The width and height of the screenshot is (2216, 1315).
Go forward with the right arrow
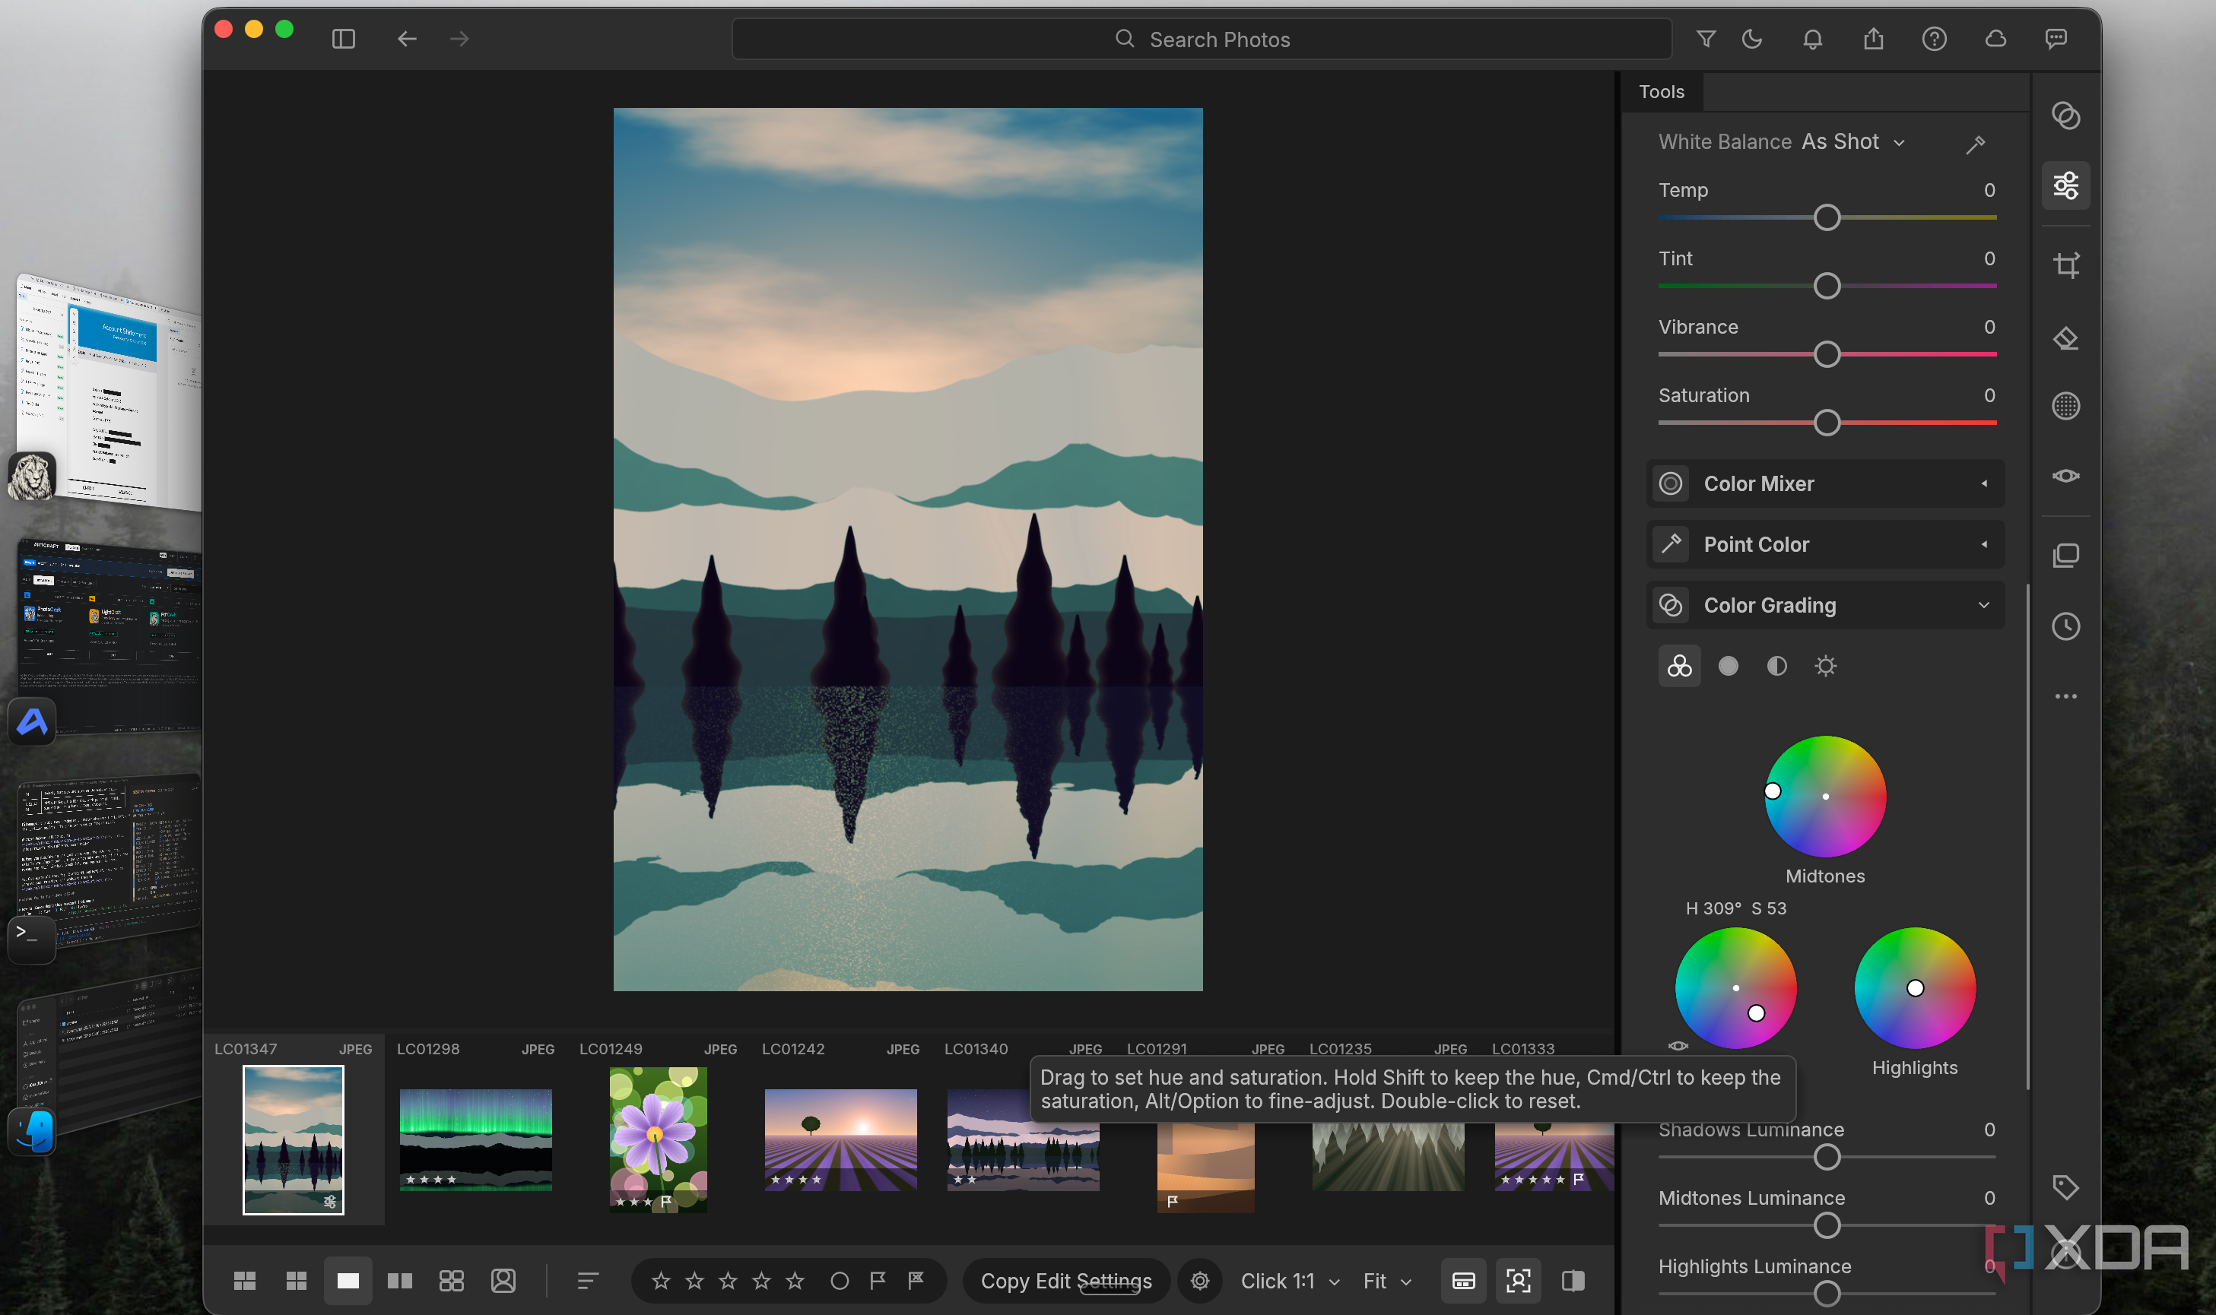point(459,39)
